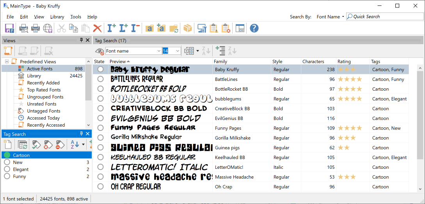The height and width of the screenshot is (204, 425).
Task: Close the Views panel
Action: point(87,40)
